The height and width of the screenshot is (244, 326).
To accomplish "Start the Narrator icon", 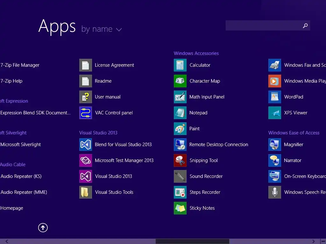I will tap(275, 160).
